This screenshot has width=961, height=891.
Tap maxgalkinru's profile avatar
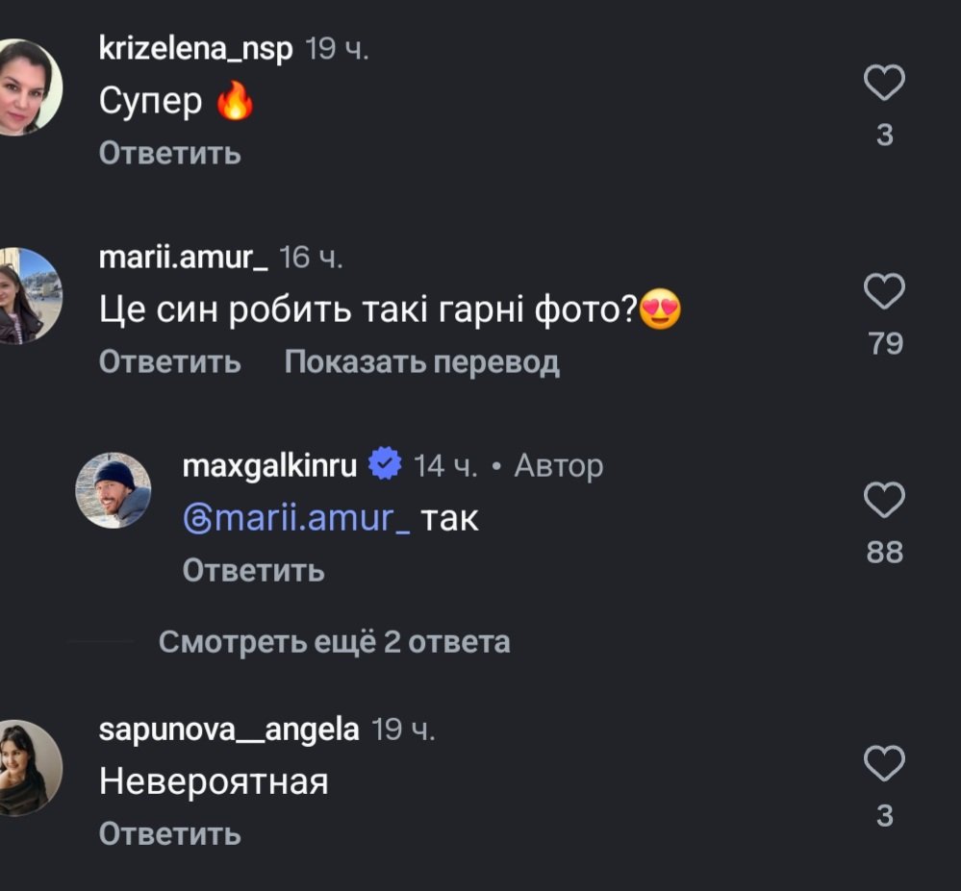[x=114, y=490]
